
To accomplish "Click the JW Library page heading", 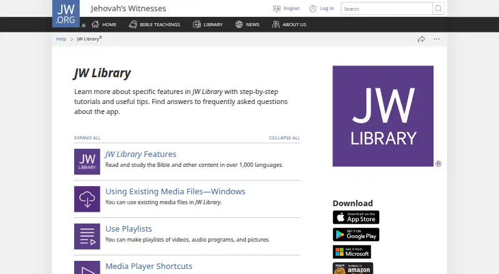I will (x=102, y=73).
